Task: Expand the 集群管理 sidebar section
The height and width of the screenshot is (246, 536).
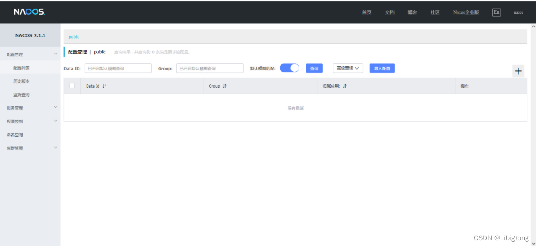Action: pos(30,148)
